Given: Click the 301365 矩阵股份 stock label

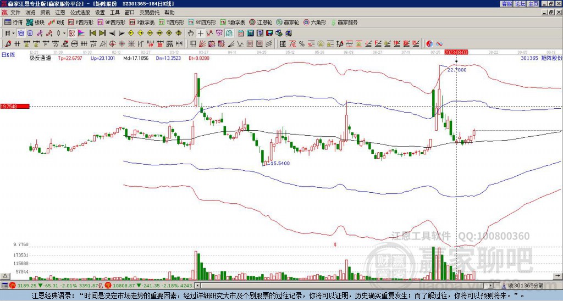Looking at the screenshot, I should (x=541, y=58).
